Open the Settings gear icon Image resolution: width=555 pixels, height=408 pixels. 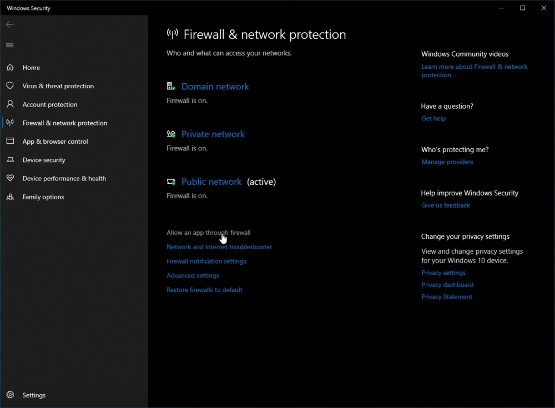point(10,395)
